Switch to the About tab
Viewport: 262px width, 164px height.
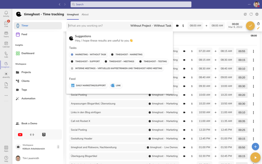[x=85, y=14]
